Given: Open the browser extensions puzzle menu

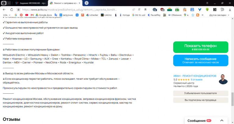Looking at the screenshot, I should (x=222, y=9).
